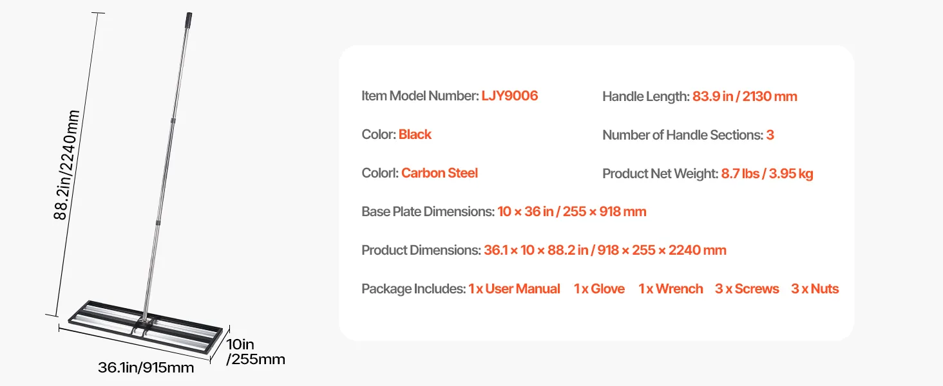The width and height of the screenshot is (943, 386).
Task: Select the 1 x Glove package item
Action: tap(599, 289)
